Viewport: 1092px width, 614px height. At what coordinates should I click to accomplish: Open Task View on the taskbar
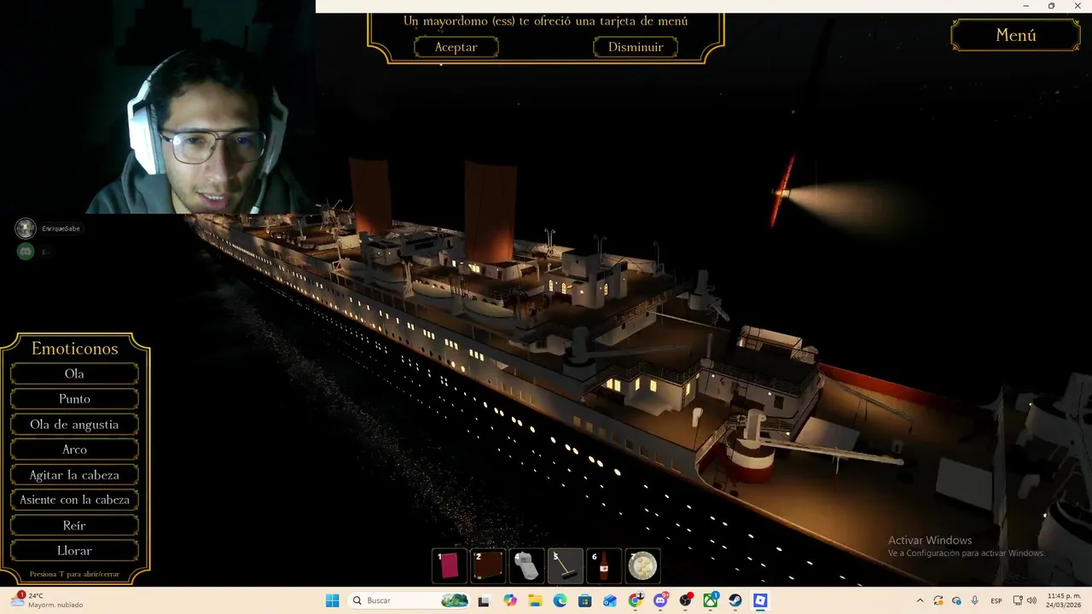click(485, 600)
